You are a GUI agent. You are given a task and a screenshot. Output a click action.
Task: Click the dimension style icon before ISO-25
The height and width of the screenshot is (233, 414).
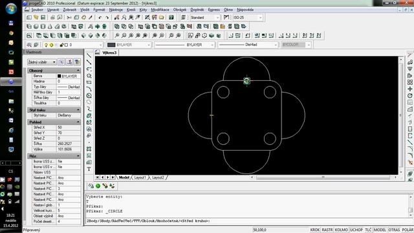(x=226, y=17)
